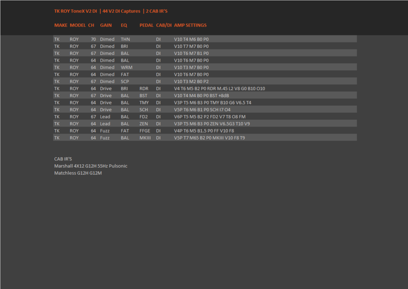Select amp settings 'V10 T6 M7 B1 P0'
The image size is (408, 289).
[x=191, y=53]
